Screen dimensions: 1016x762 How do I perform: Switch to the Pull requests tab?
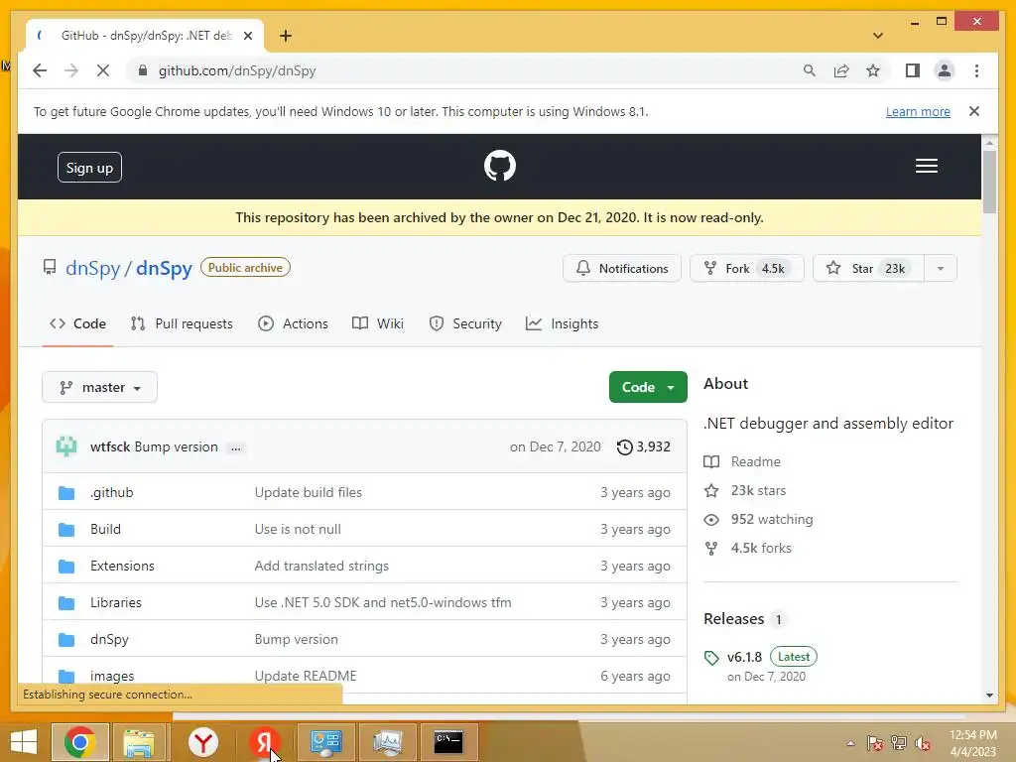(x=182, y=323)
